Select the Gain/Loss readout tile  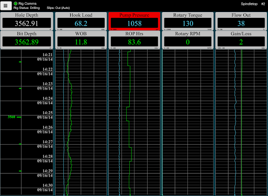(241, 40)
